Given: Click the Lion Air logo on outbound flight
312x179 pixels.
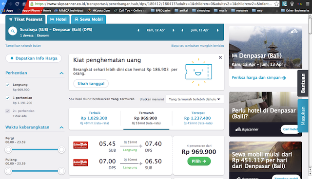Looking at the screenshot, I should point(80,145).
